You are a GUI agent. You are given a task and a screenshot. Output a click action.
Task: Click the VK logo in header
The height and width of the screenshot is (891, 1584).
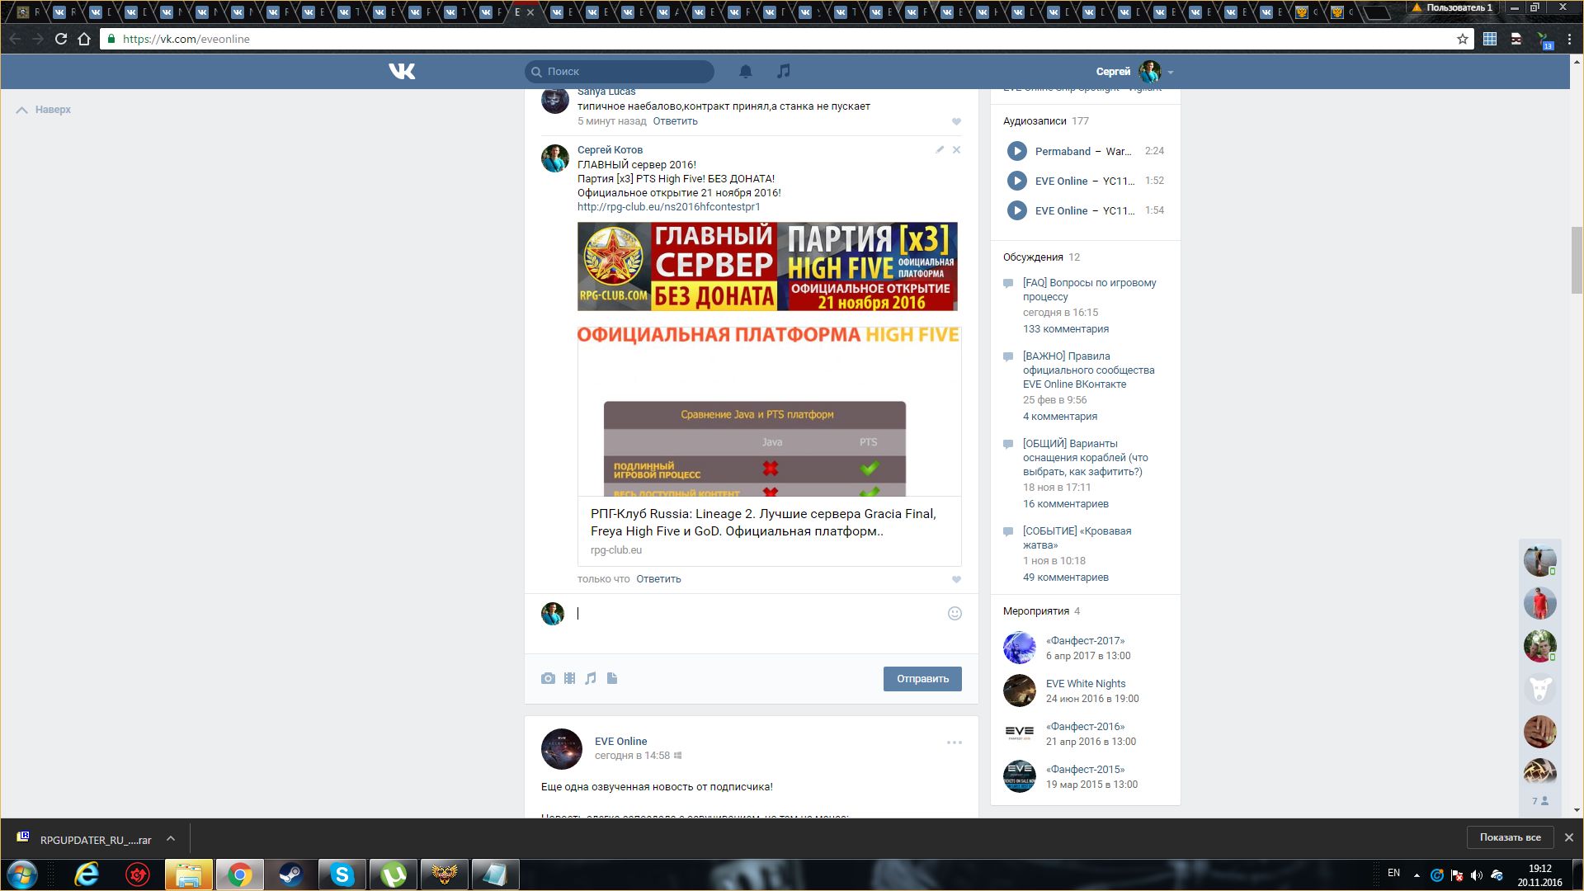[x=402, y=72]
